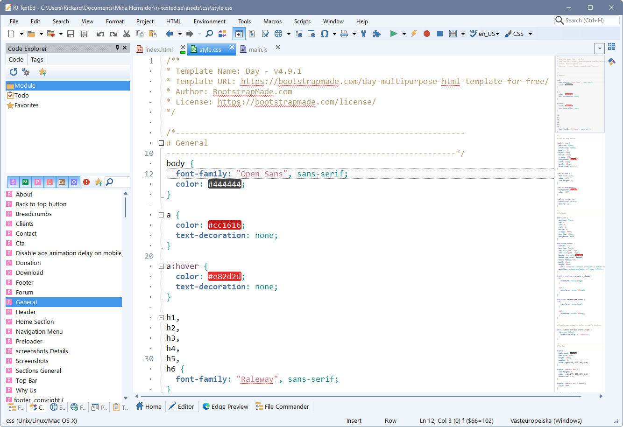Click the Save All toolbar icon
This screenshot has height=427, width=623.
point(84,34)
